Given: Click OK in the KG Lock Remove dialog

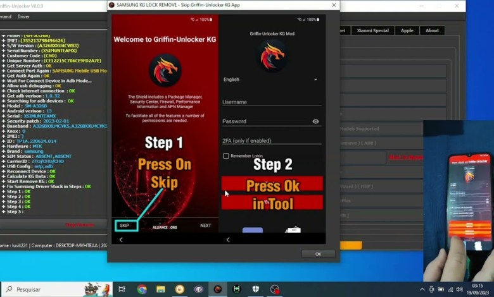Looking at the screenshot, I should (318, 254).
